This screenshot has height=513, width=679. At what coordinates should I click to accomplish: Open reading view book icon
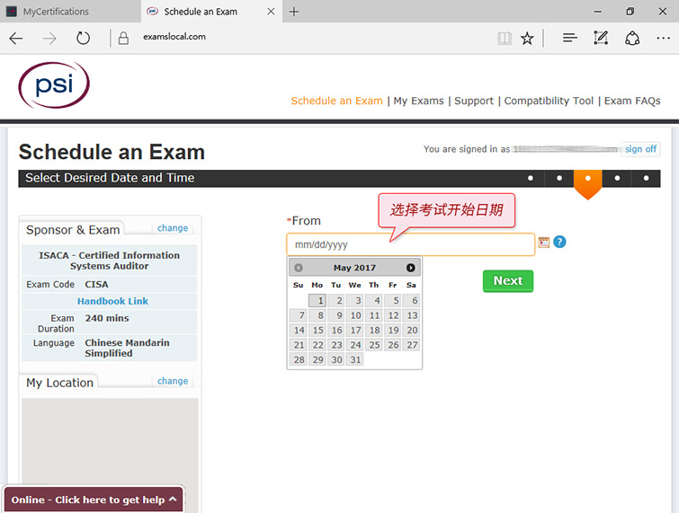click(x=505, y=39)
